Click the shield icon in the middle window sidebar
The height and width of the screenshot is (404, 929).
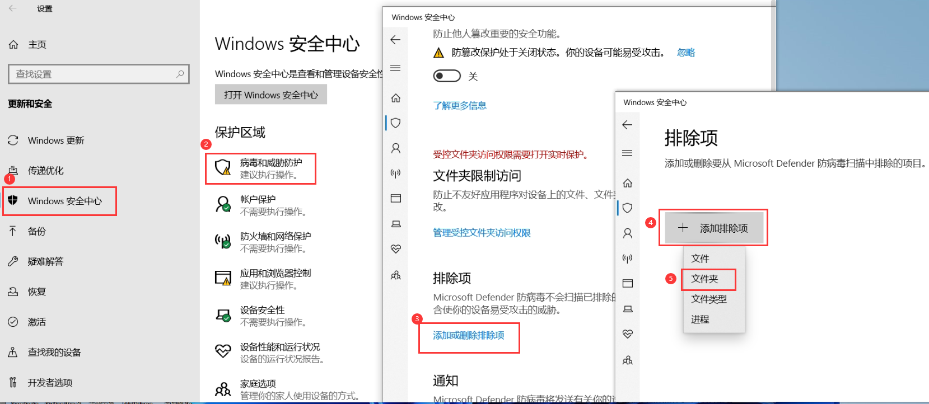395,123
